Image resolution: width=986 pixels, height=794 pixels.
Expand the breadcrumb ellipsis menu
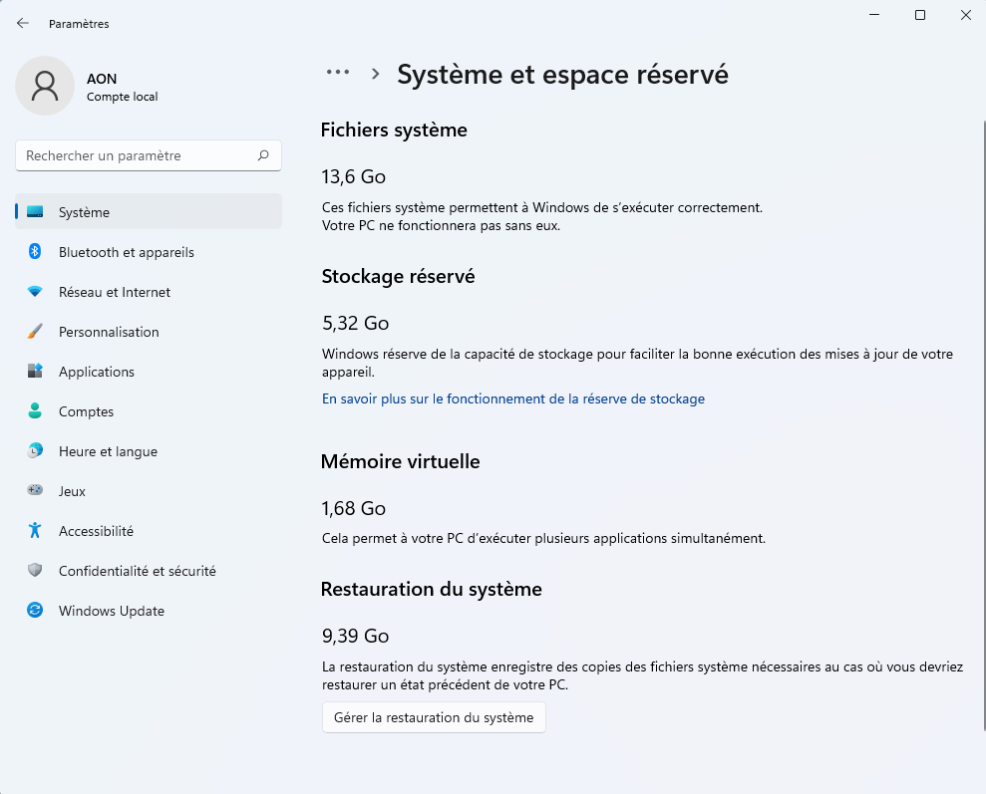(x=338, y=73)
